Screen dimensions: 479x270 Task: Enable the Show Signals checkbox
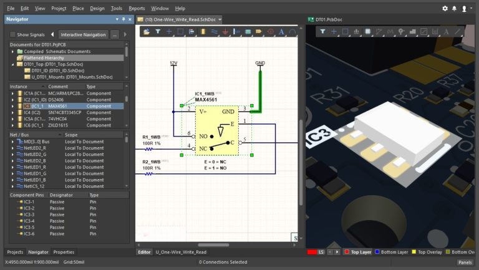[12, 34]
